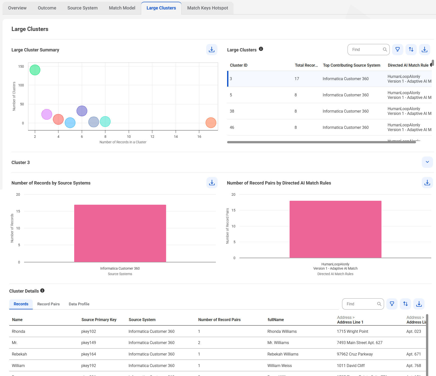
Task: Switch to the Record Pairs tab
Action: pos(48,304)
